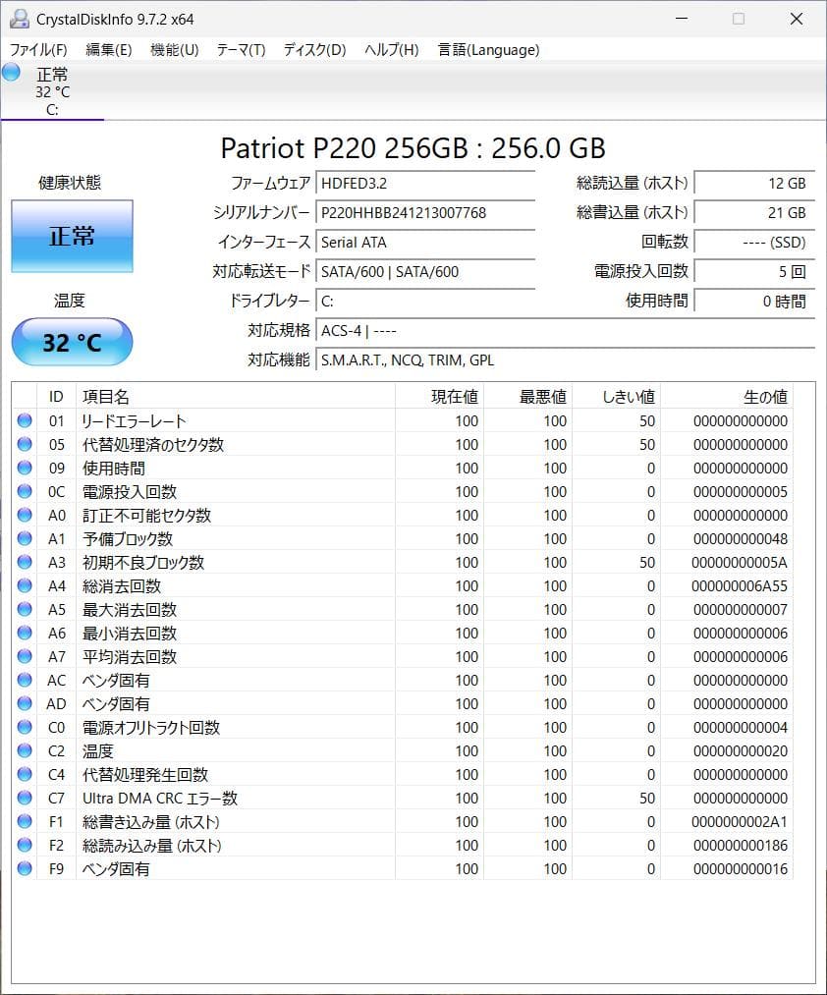The image size is (827, 995).
Task: Click the 32 °C temperature gauge capsule
Action: pos(72,342)
